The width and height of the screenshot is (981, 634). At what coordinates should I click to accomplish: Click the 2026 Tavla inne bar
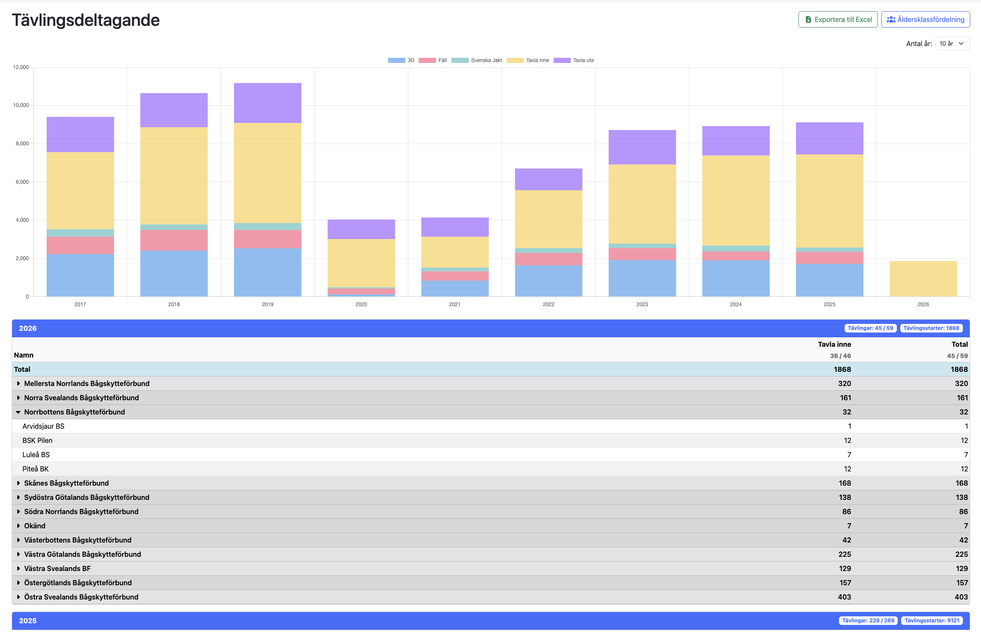pyautogui.click(x=923, y=279)
